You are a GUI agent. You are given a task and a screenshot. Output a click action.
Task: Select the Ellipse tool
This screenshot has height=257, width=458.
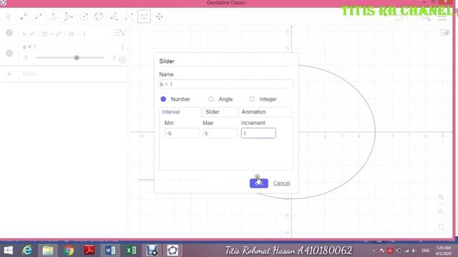99,16
